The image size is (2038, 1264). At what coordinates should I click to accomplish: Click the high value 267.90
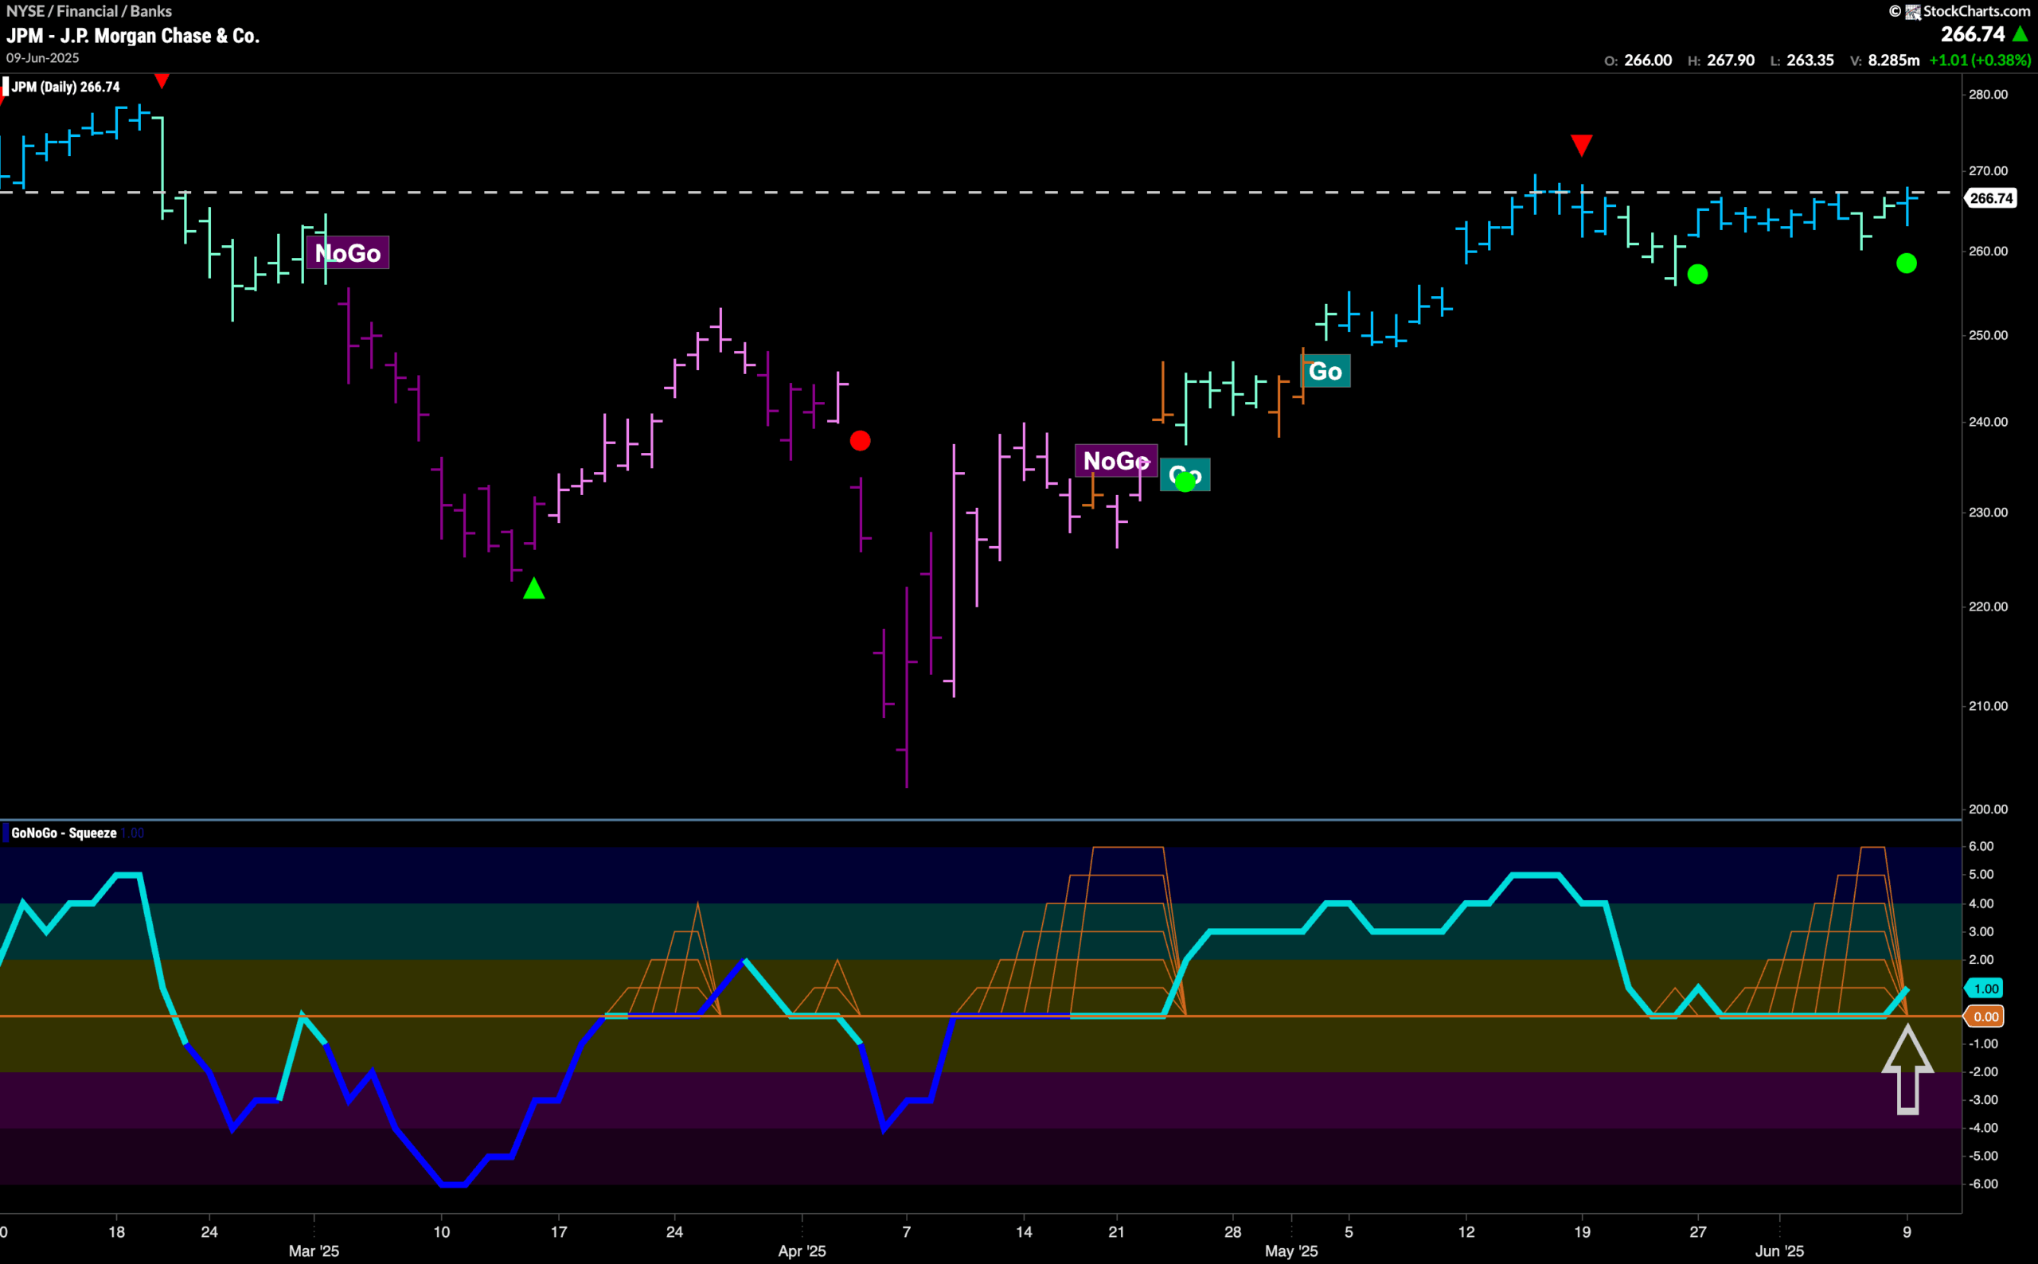click(x=1731, y=60)
